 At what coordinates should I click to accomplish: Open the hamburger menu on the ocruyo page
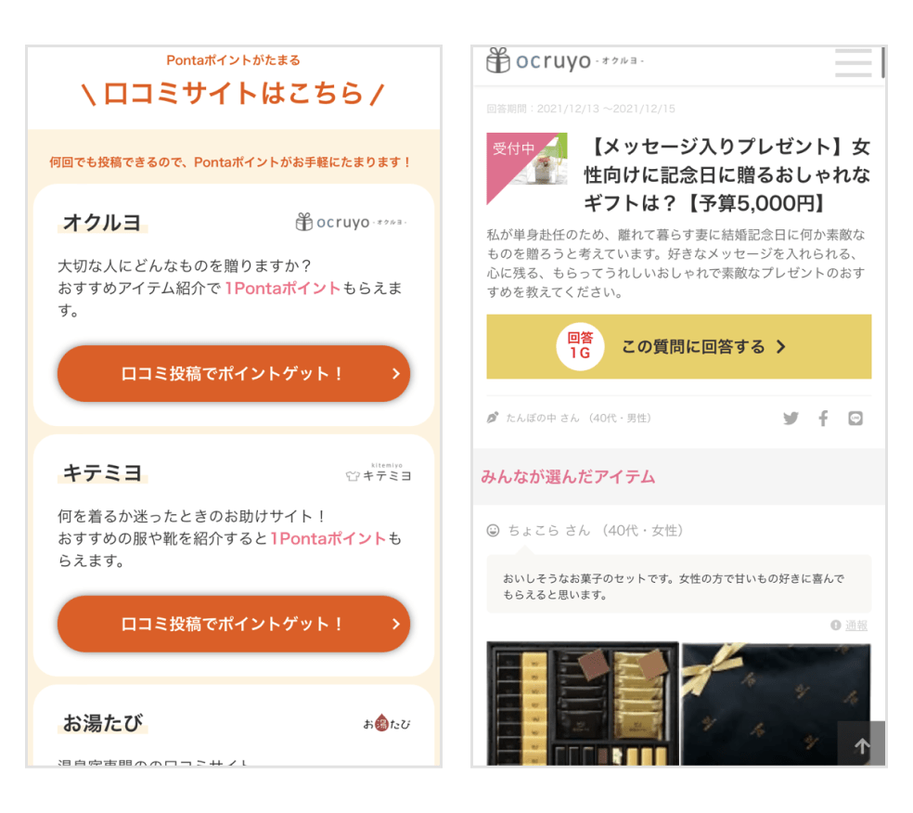click(853, 63)
